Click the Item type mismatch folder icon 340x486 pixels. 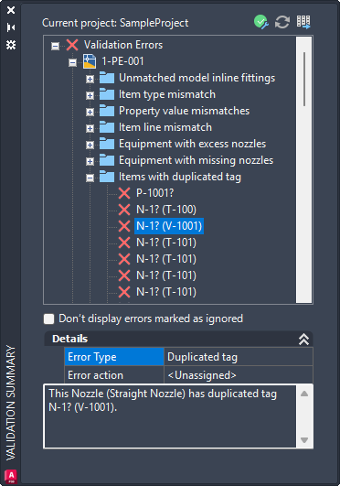click(x=107, y=94)
